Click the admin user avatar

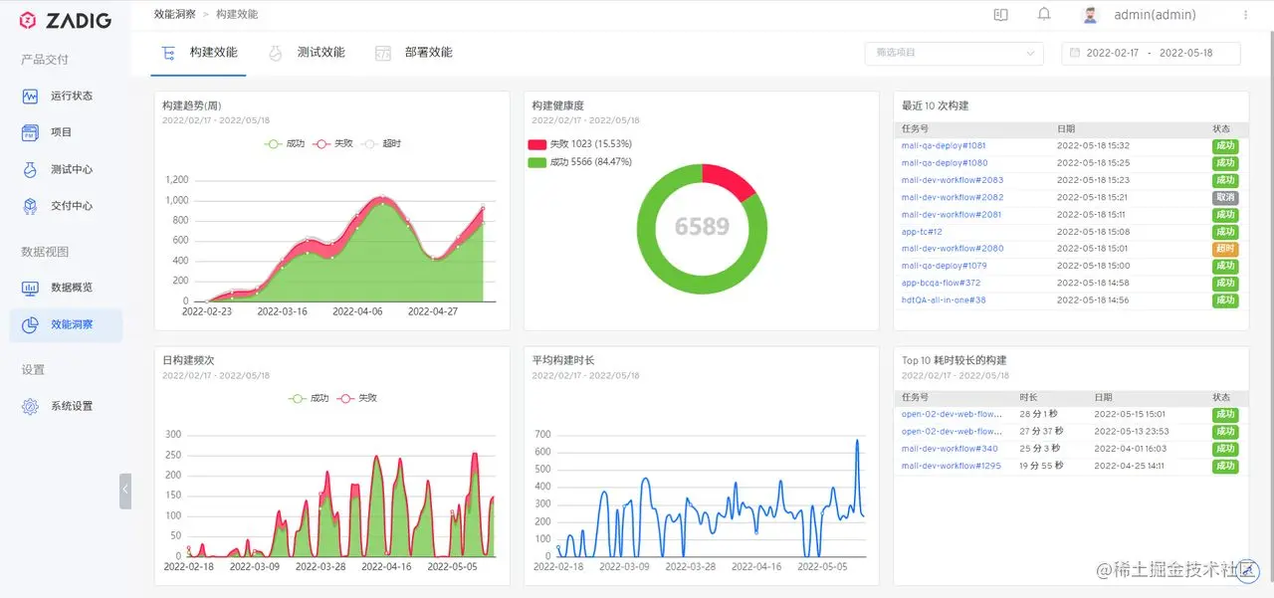[1091, 15]
